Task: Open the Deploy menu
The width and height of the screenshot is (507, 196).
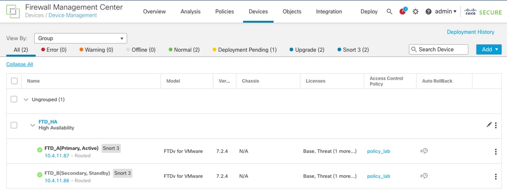Action: [x=369, y=11]
